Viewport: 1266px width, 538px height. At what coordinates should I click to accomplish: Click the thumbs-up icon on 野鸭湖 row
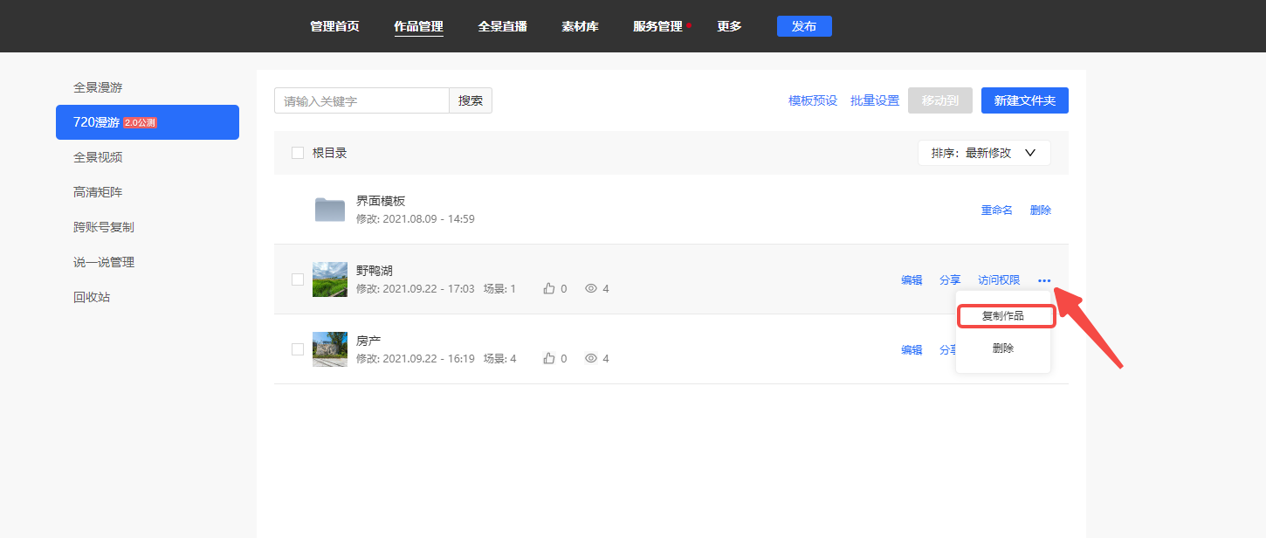click(x=549, y=288)
